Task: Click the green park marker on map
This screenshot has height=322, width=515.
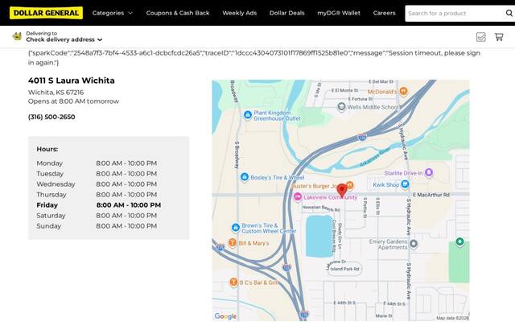Action: click(459, 242)
